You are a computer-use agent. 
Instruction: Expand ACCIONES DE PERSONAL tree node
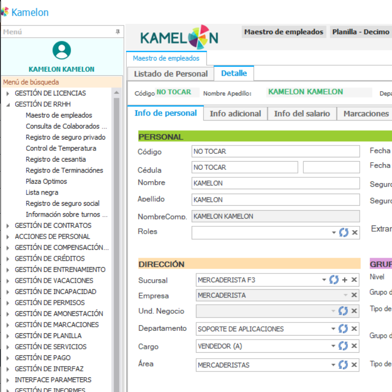click(x=8, y=237)
